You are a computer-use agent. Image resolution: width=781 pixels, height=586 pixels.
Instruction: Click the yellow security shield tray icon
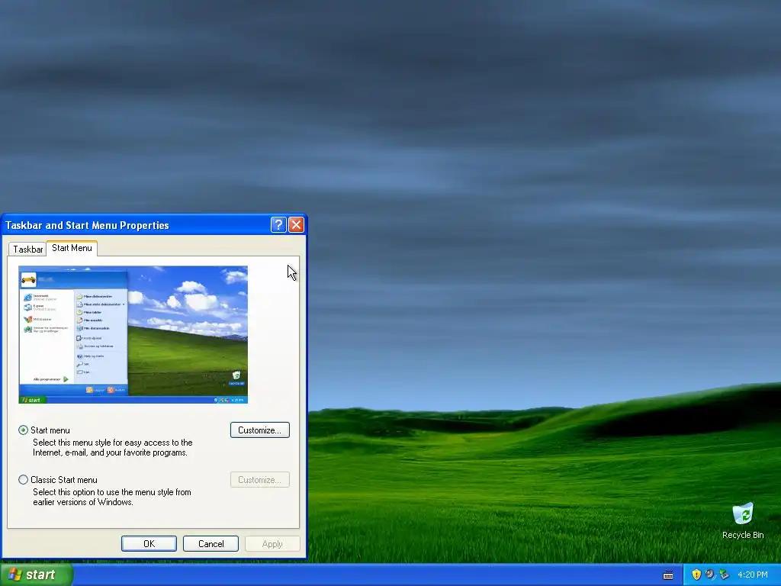coord(696,575)
